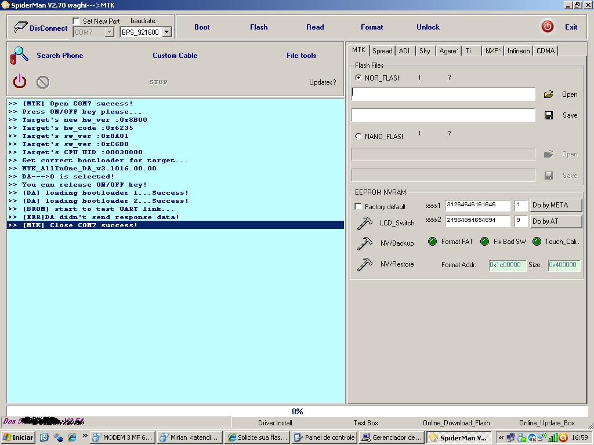Click the Format button
The image size is (594, 445).
(x=372, y=27)
